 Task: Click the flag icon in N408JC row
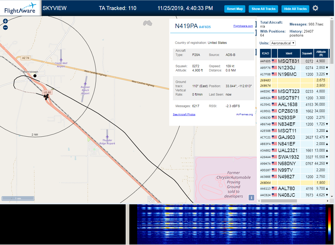coord(274,195)
